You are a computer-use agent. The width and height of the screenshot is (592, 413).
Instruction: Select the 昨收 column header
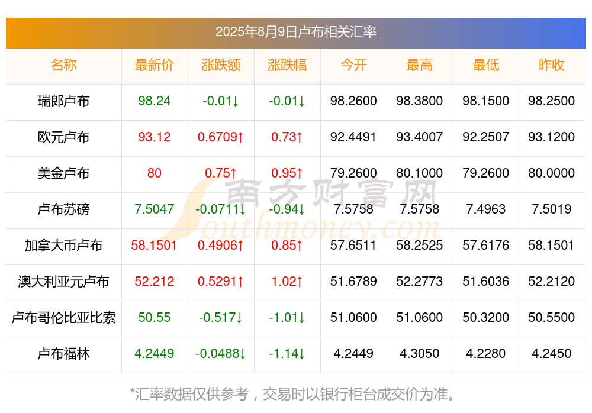552,65
